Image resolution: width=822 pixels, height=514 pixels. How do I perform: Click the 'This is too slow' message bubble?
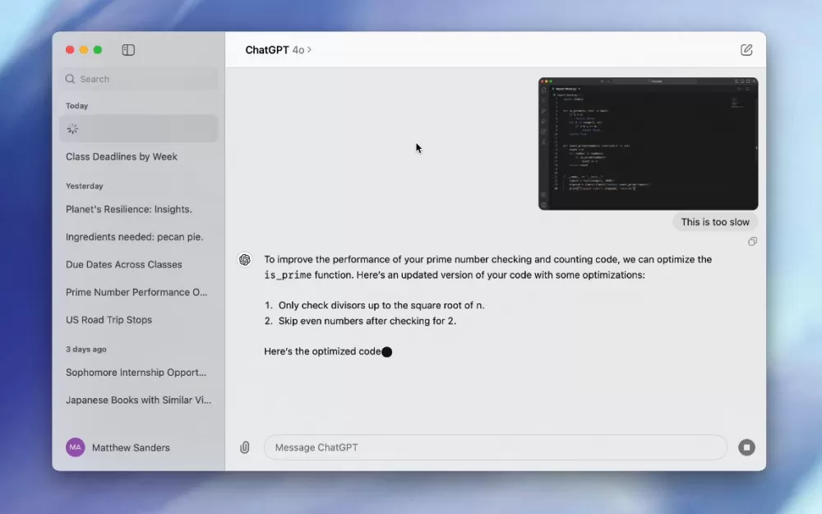point(715,222)
